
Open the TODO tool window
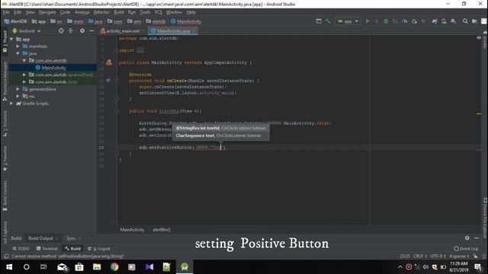[21, 249]
